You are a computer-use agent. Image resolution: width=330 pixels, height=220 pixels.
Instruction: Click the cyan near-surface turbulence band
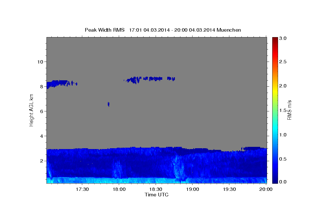(156, 180)
